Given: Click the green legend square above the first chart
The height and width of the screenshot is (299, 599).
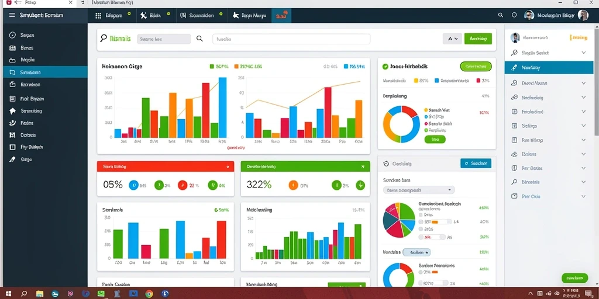Looking at the screenshot, I should click(x=212, y=67).
